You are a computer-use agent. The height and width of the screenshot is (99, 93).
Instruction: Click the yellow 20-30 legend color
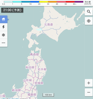click(44, 2)
